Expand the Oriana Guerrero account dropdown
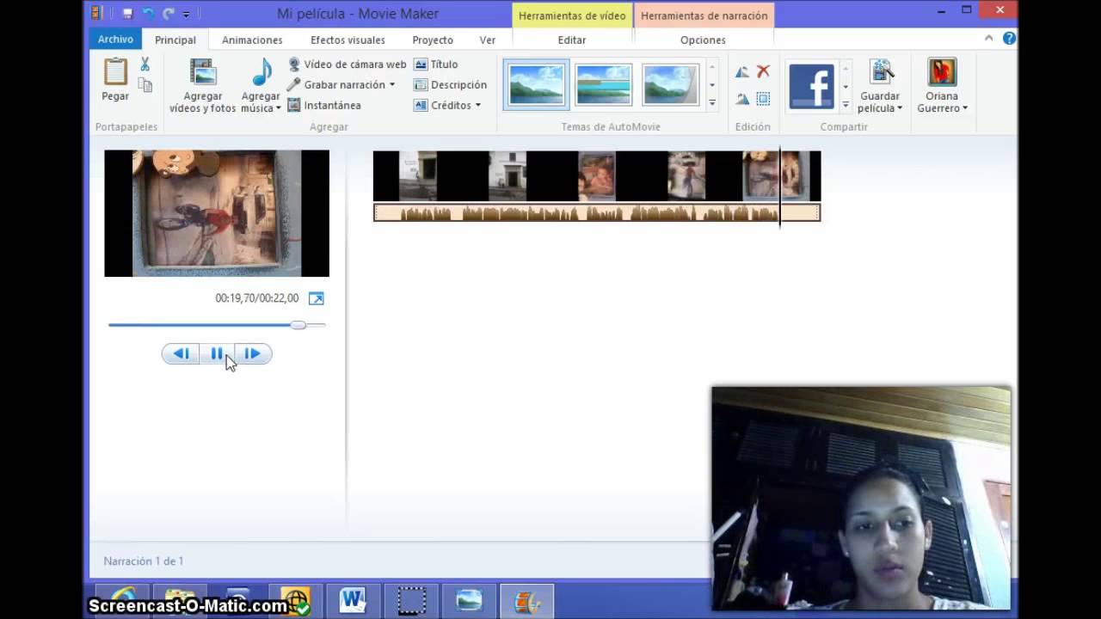The height and width of the screenshot is (619, 1101). pos(965,108)
